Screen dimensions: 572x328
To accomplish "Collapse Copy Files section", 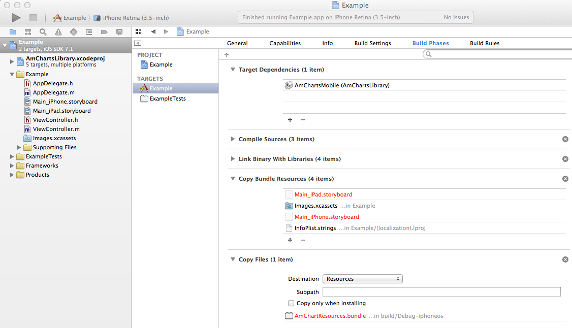I will click(x=233, y=259).
